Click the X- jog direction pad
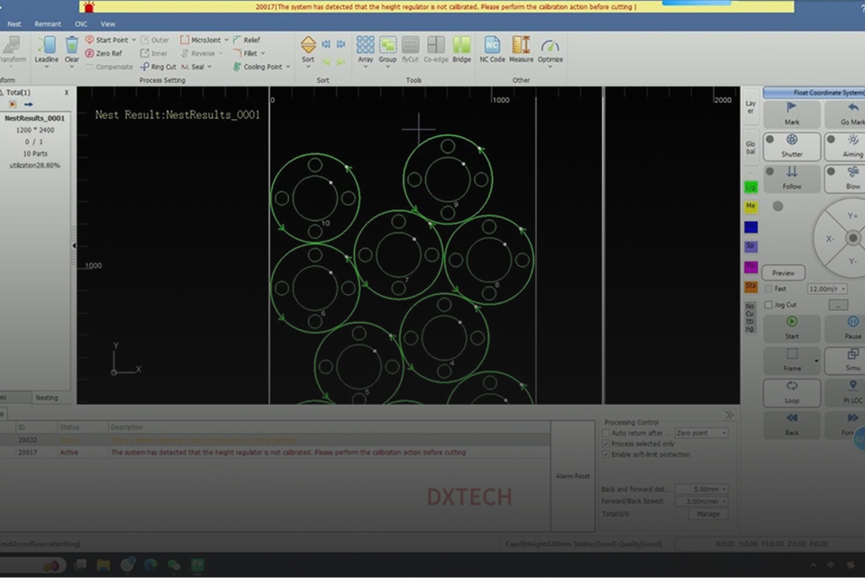This screenshot has height=578, width=865. click(829, 238)
